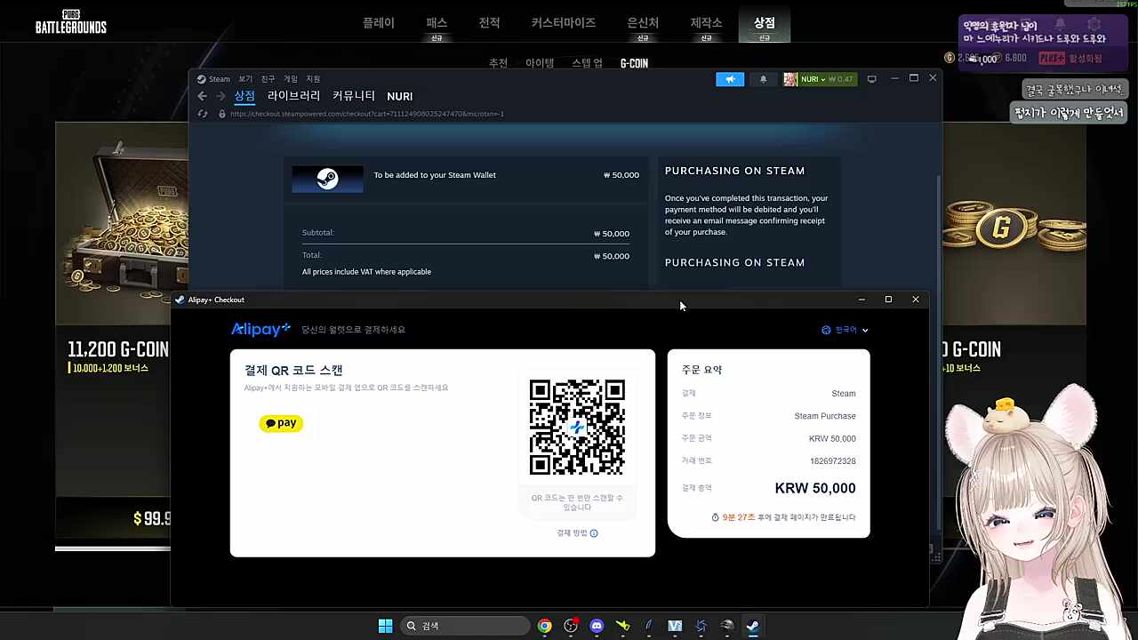The image size is (1138, 640).
Task: Click the Alipay+ logo in checkout
Action: (260, 330)
